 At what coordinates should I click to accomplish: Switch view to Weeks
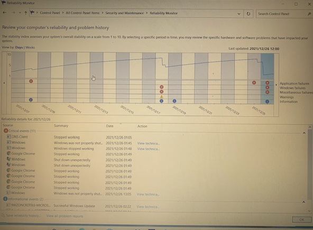(x=30, y=47)
